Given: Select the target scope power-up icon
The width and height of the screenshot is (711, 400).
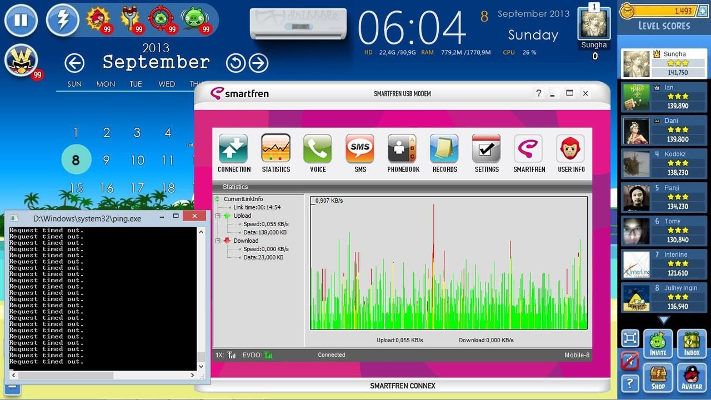Looking at the screenshot, I should tap(162, 19).
